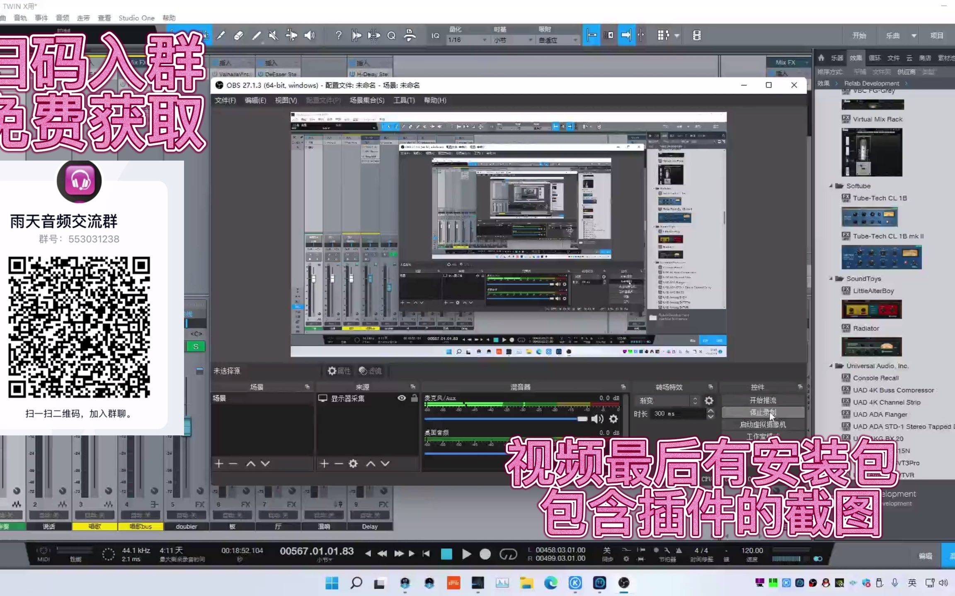955x596 pixels.
Task: Switch to the 循环 tab in browser
Action: (875, 58)
